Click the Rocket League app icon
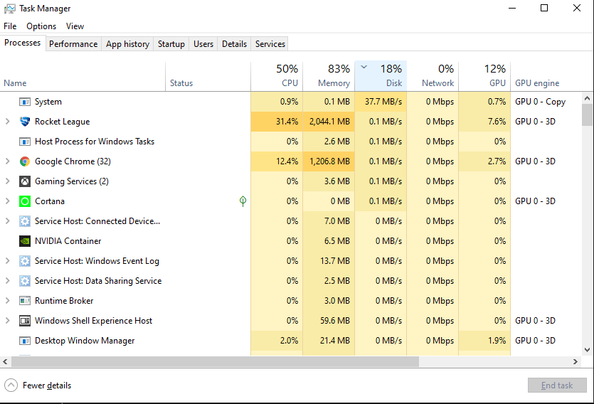The width and height of the screenshot is (594, 404). tap(25, 122)
